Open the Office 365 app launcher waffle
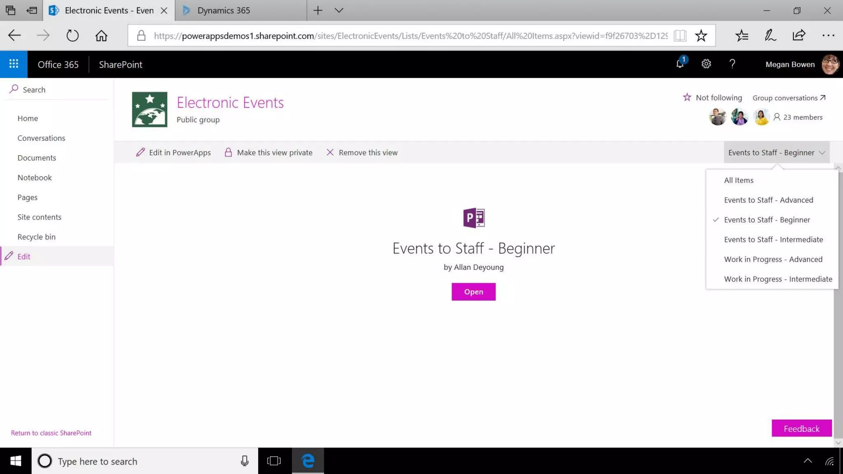The height and width of the screenshot is (474, 843). click(14, 64)
